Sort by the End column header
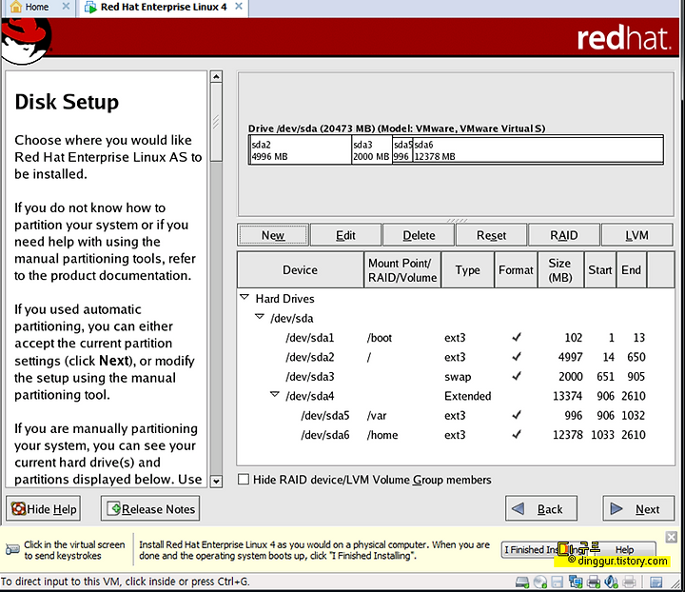 click(632, 269)
